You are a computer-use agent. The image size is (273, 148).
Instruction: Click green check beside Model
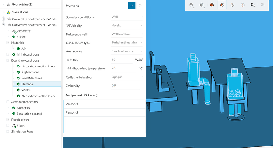point(13,37)
